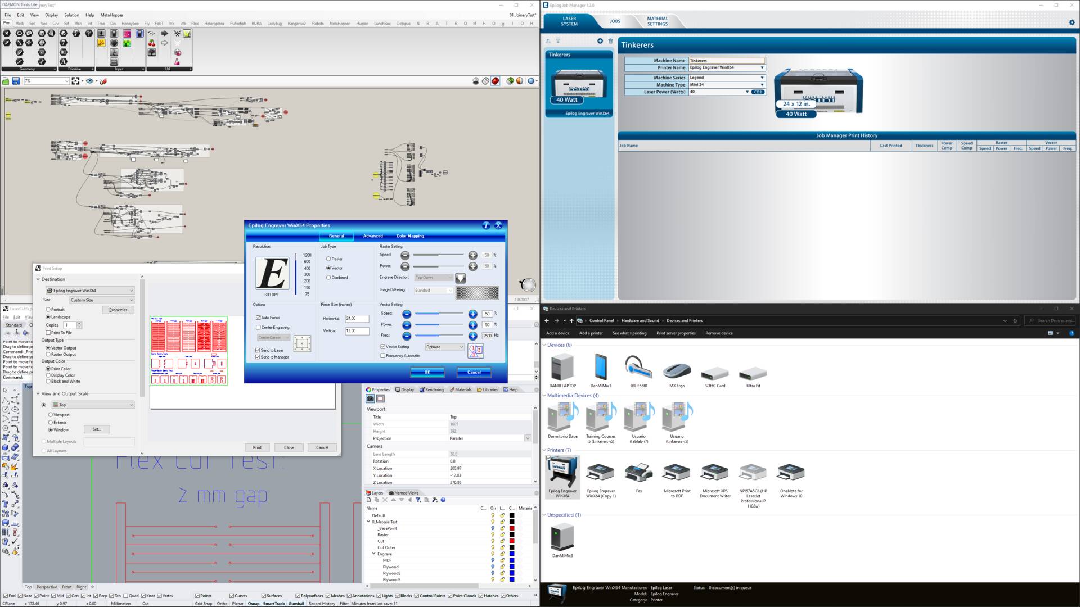This screenshot has width=1080, height=607.
Task: Open the JOBS tab in Job Manager
Action: coord(615,21)
